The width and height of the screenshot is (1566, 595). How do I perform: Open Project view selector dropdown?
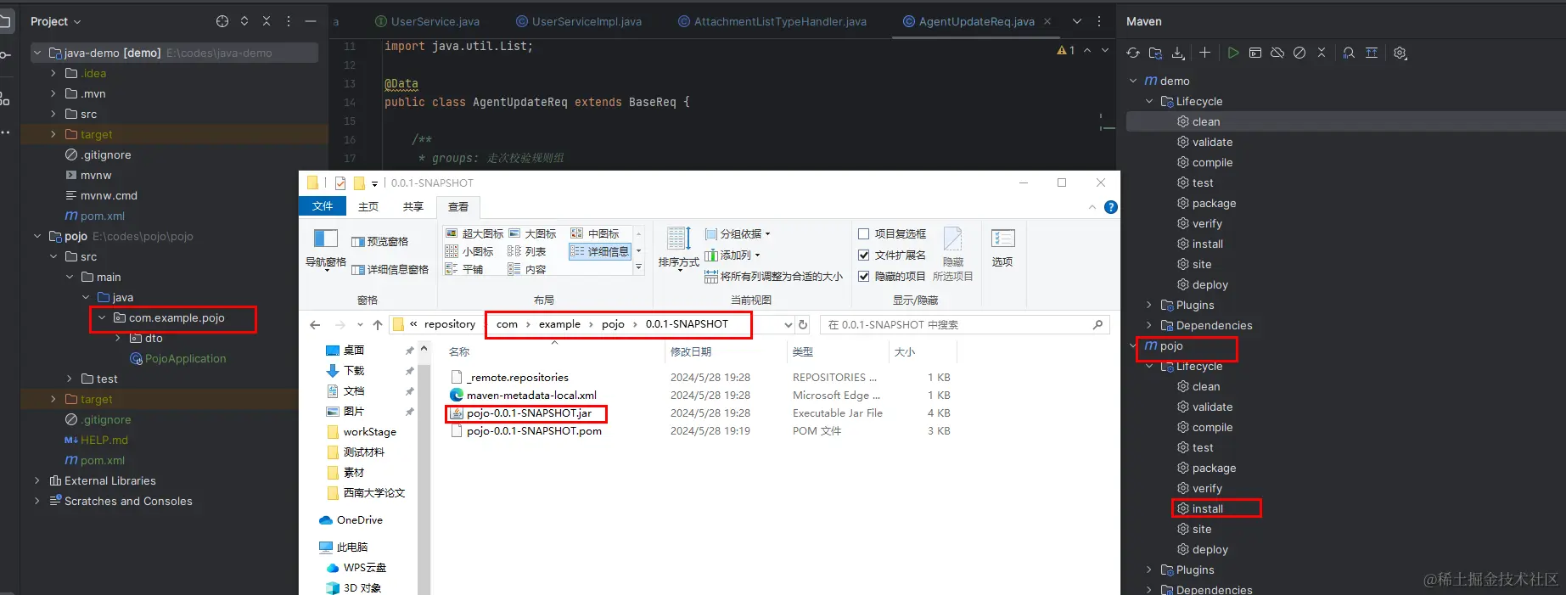pos(56,21)
